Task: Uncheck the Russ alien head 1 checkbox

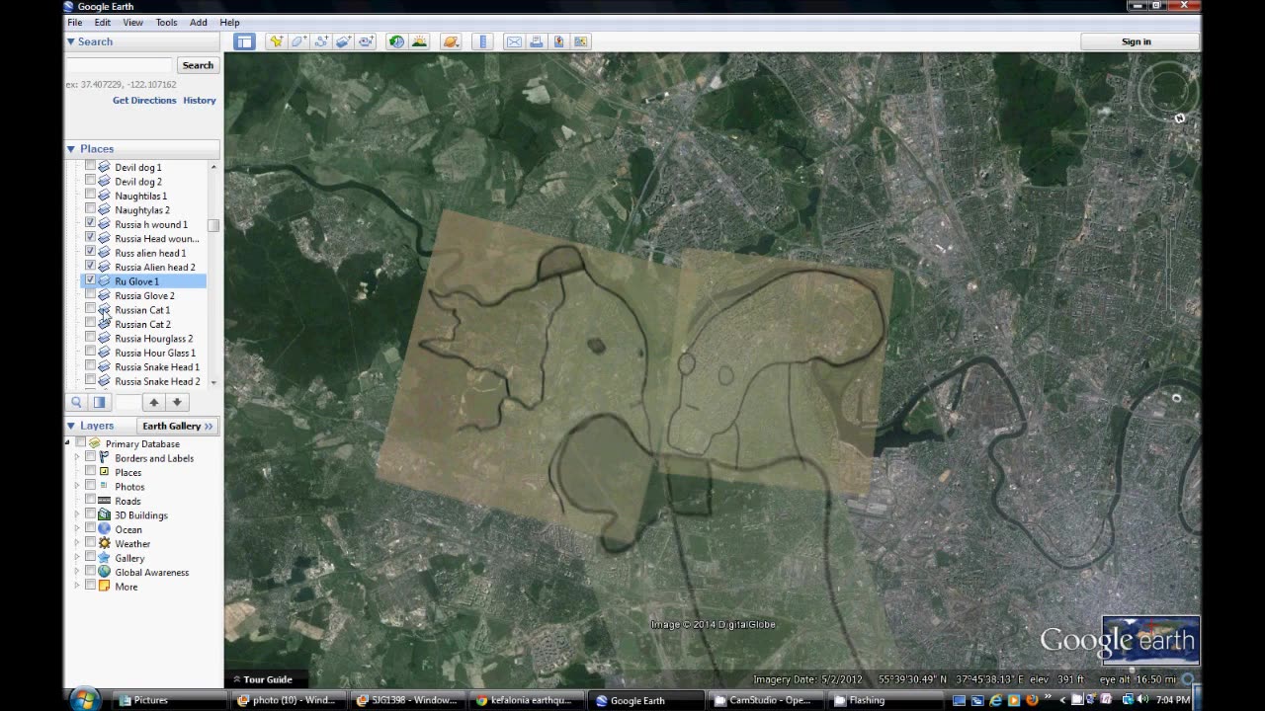Action: [x=90, y=253]
